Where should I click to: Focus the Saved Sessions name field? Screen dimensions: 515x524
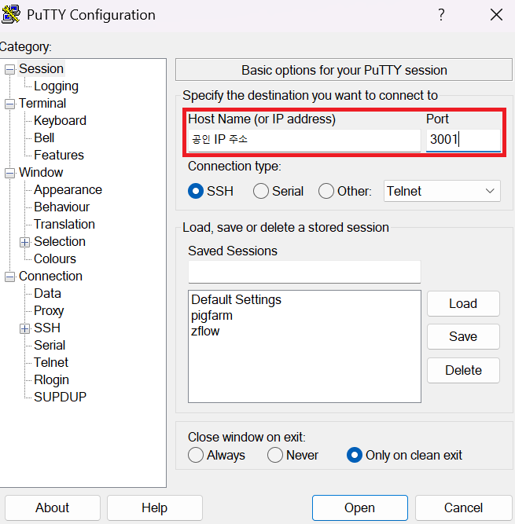click(304, 272)
